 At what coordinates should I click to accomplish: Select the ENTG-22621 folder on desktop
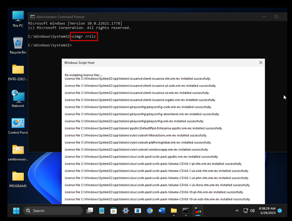tap(18, 72)
